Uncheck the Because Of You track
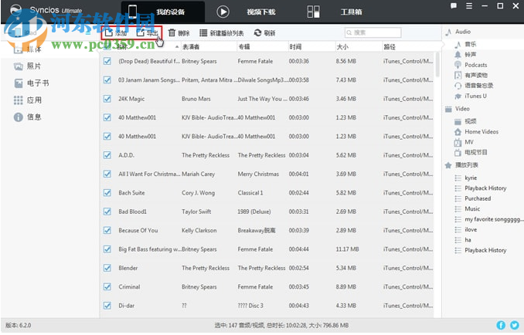This screenshot has height=335, width=524. pos(107,230)
